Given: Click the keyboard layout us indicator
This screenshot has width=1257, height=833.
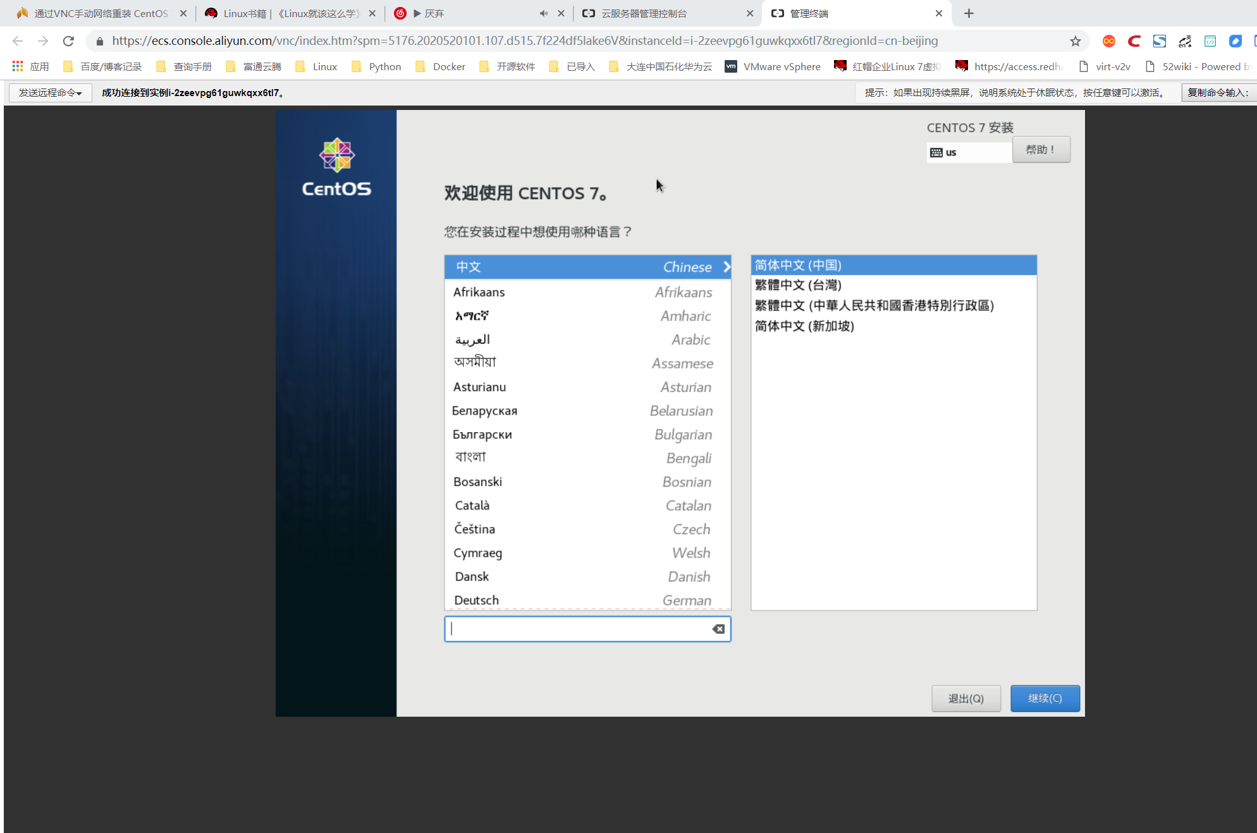Looking at the screenshot, I should [x=969, y=152].
